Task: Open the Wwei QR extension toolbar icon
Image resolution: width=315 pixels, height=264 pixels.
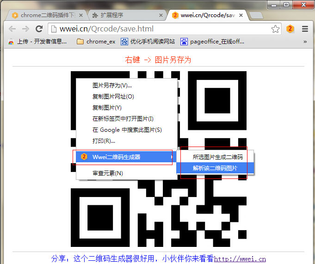Action: (290, 29)
